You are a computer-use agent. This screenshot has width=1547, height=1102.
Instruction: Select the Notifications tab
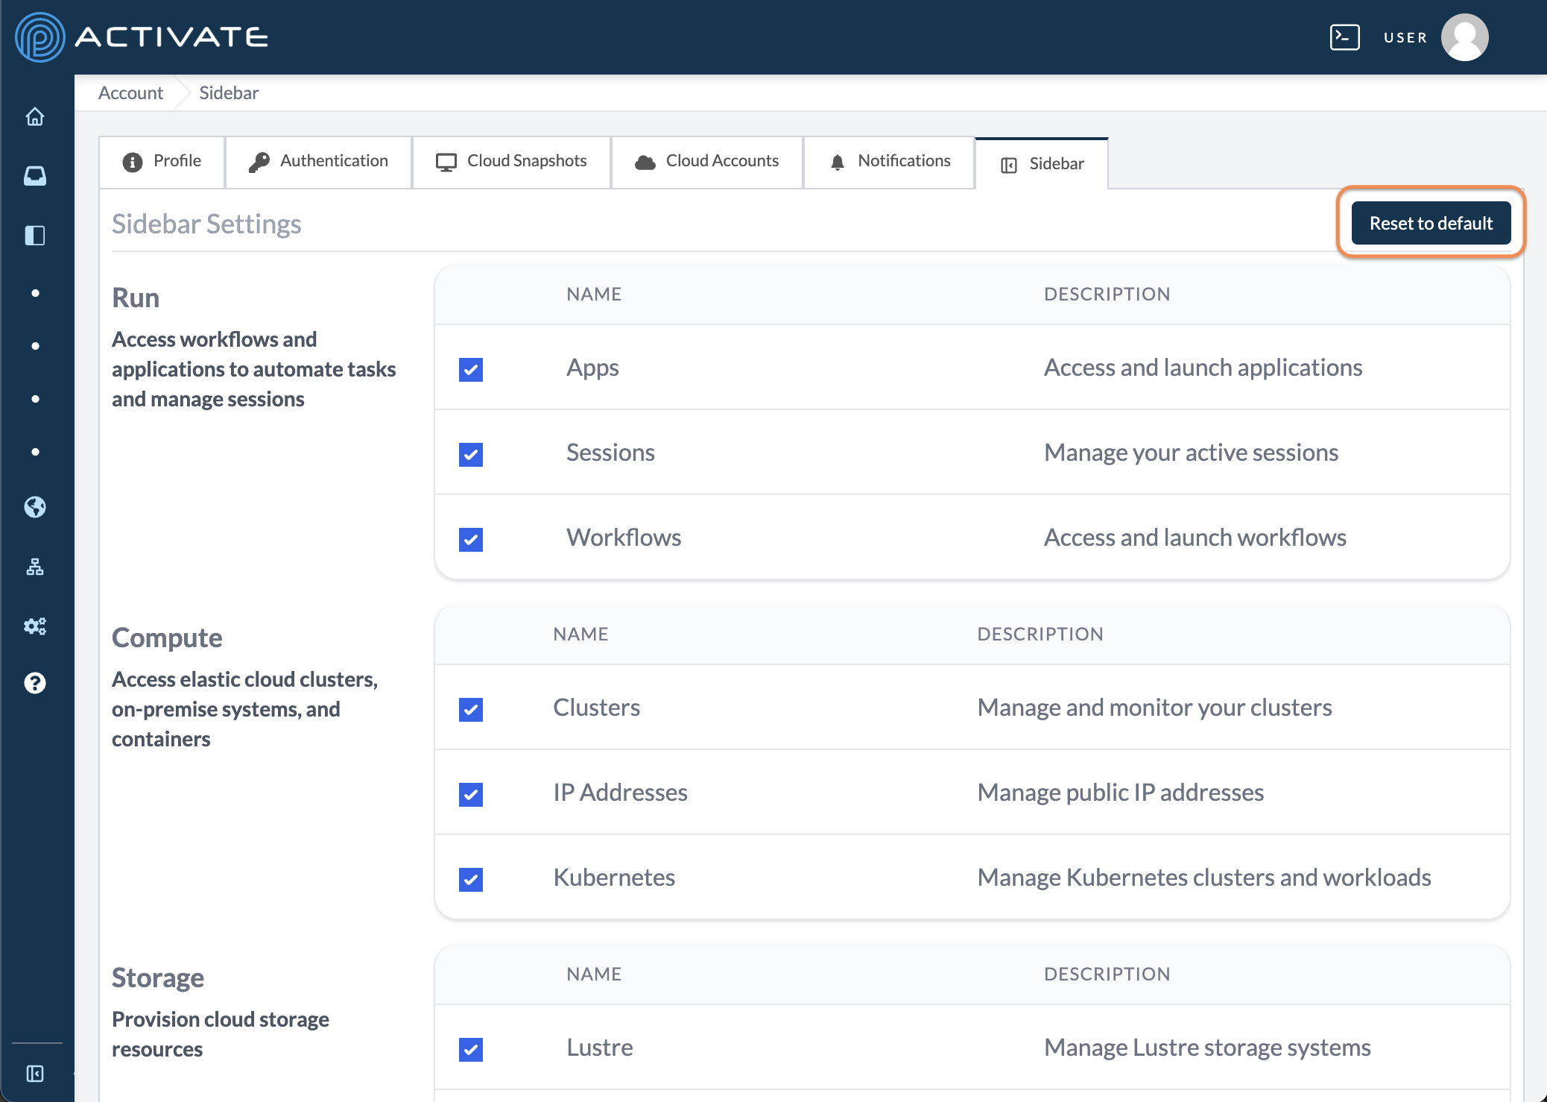pos(890,161)
